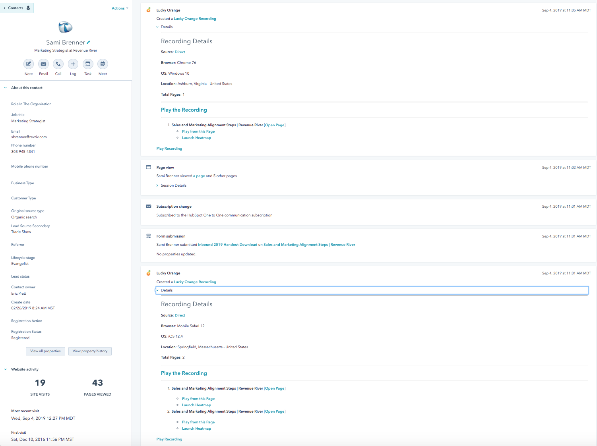Select the Call icon for Sami Brenner
Viewport: 597px width, 446px height.
click(58, 64)
